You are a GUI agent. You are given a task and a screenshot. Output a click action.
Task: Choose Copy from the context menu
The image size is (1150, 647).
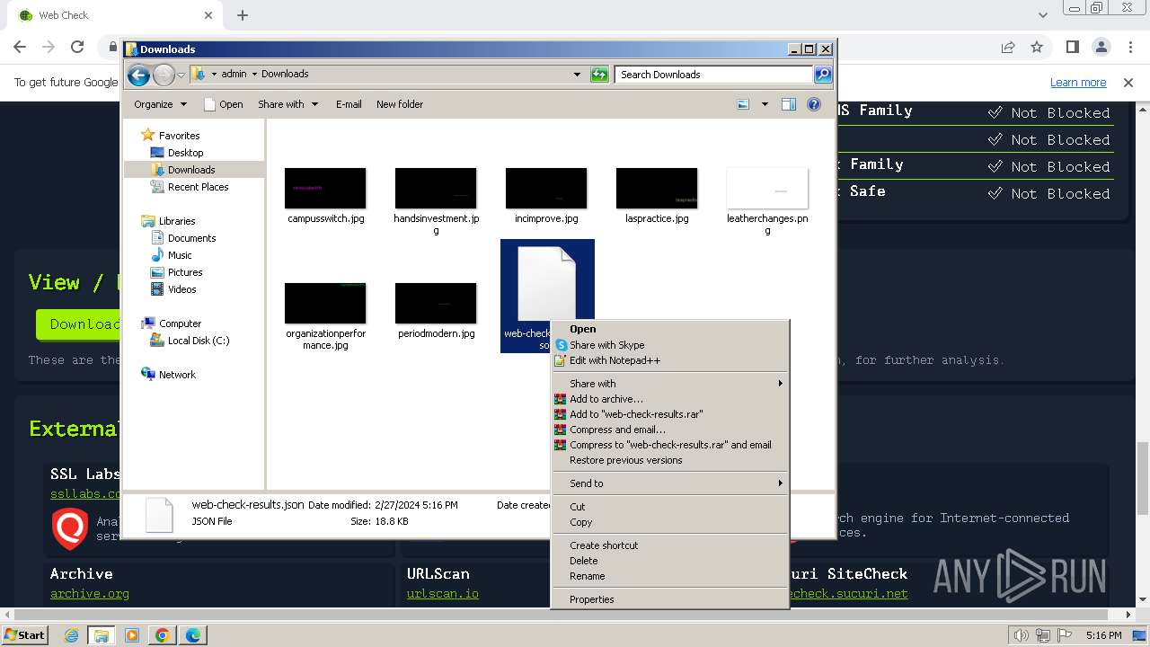coord(669,522)
